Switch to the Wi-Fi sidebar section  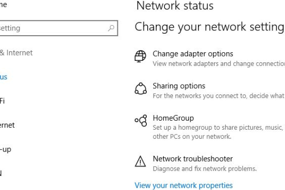click(x=2, y=101)
